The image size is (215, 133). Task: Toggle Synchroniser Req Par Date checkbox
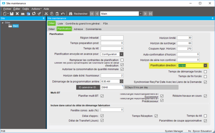(x=205, y=82)
